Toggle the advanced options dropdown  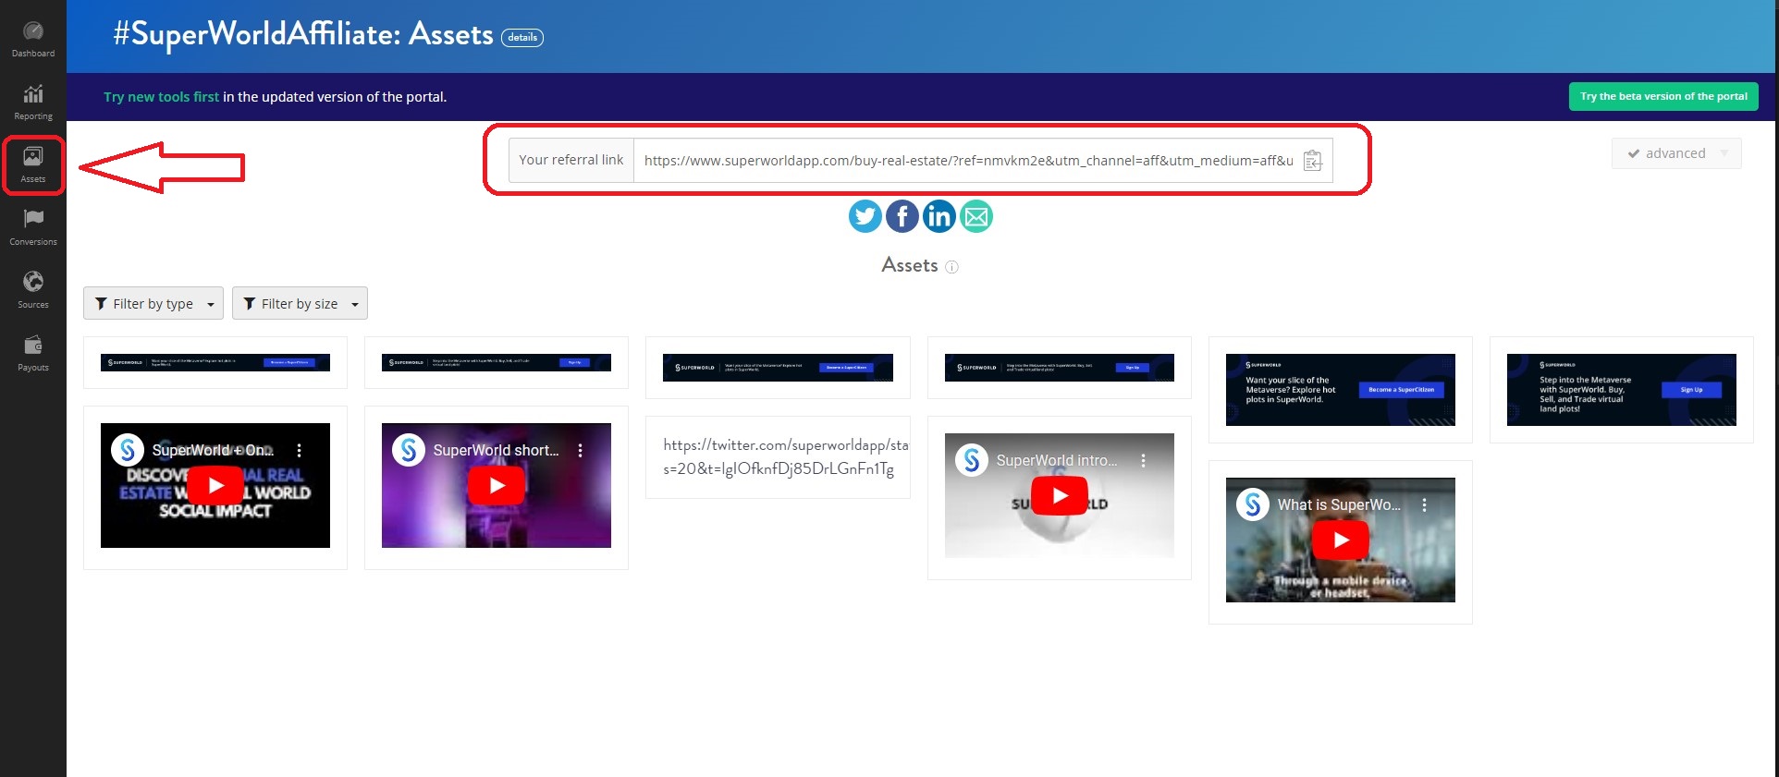pos(1676,153)
